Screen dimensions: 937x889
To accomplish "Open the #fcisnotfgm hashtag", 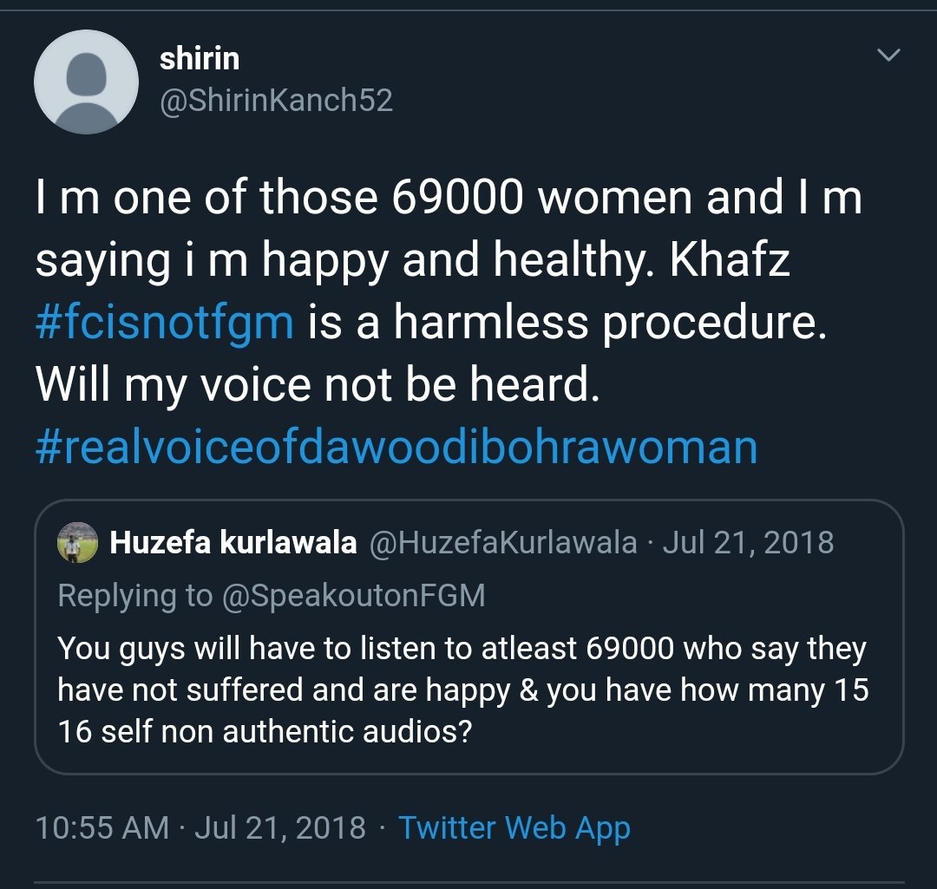I will tap(165, 322).
